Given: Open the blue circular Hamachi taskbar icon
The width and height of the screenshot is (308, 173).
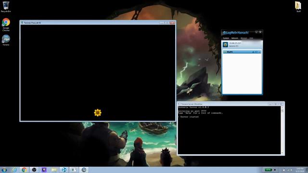Looking at the screenshot, I should [64, 170].
